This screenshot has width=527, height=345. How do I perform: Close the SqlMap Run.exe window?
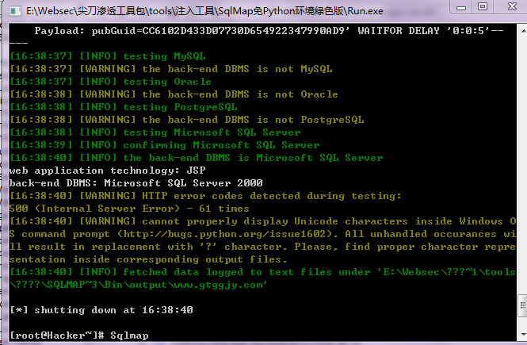point(511,6)
